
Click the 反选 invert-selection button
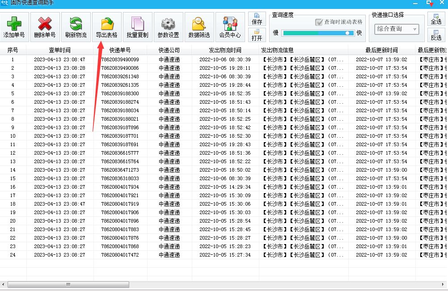pos(436,35)
